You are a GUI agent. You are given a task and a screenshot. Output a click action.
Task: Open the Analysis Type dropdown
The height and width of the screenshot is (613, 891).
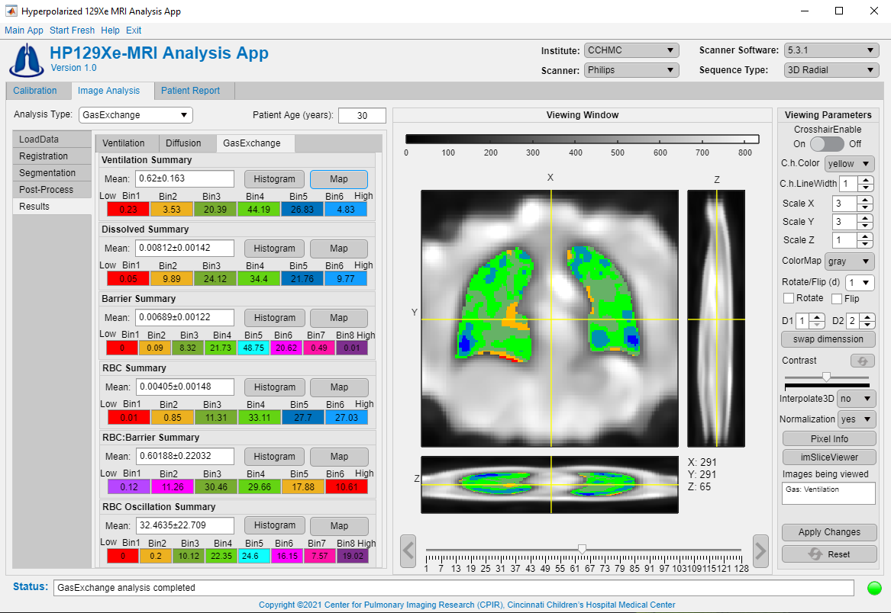pos(136,115)
